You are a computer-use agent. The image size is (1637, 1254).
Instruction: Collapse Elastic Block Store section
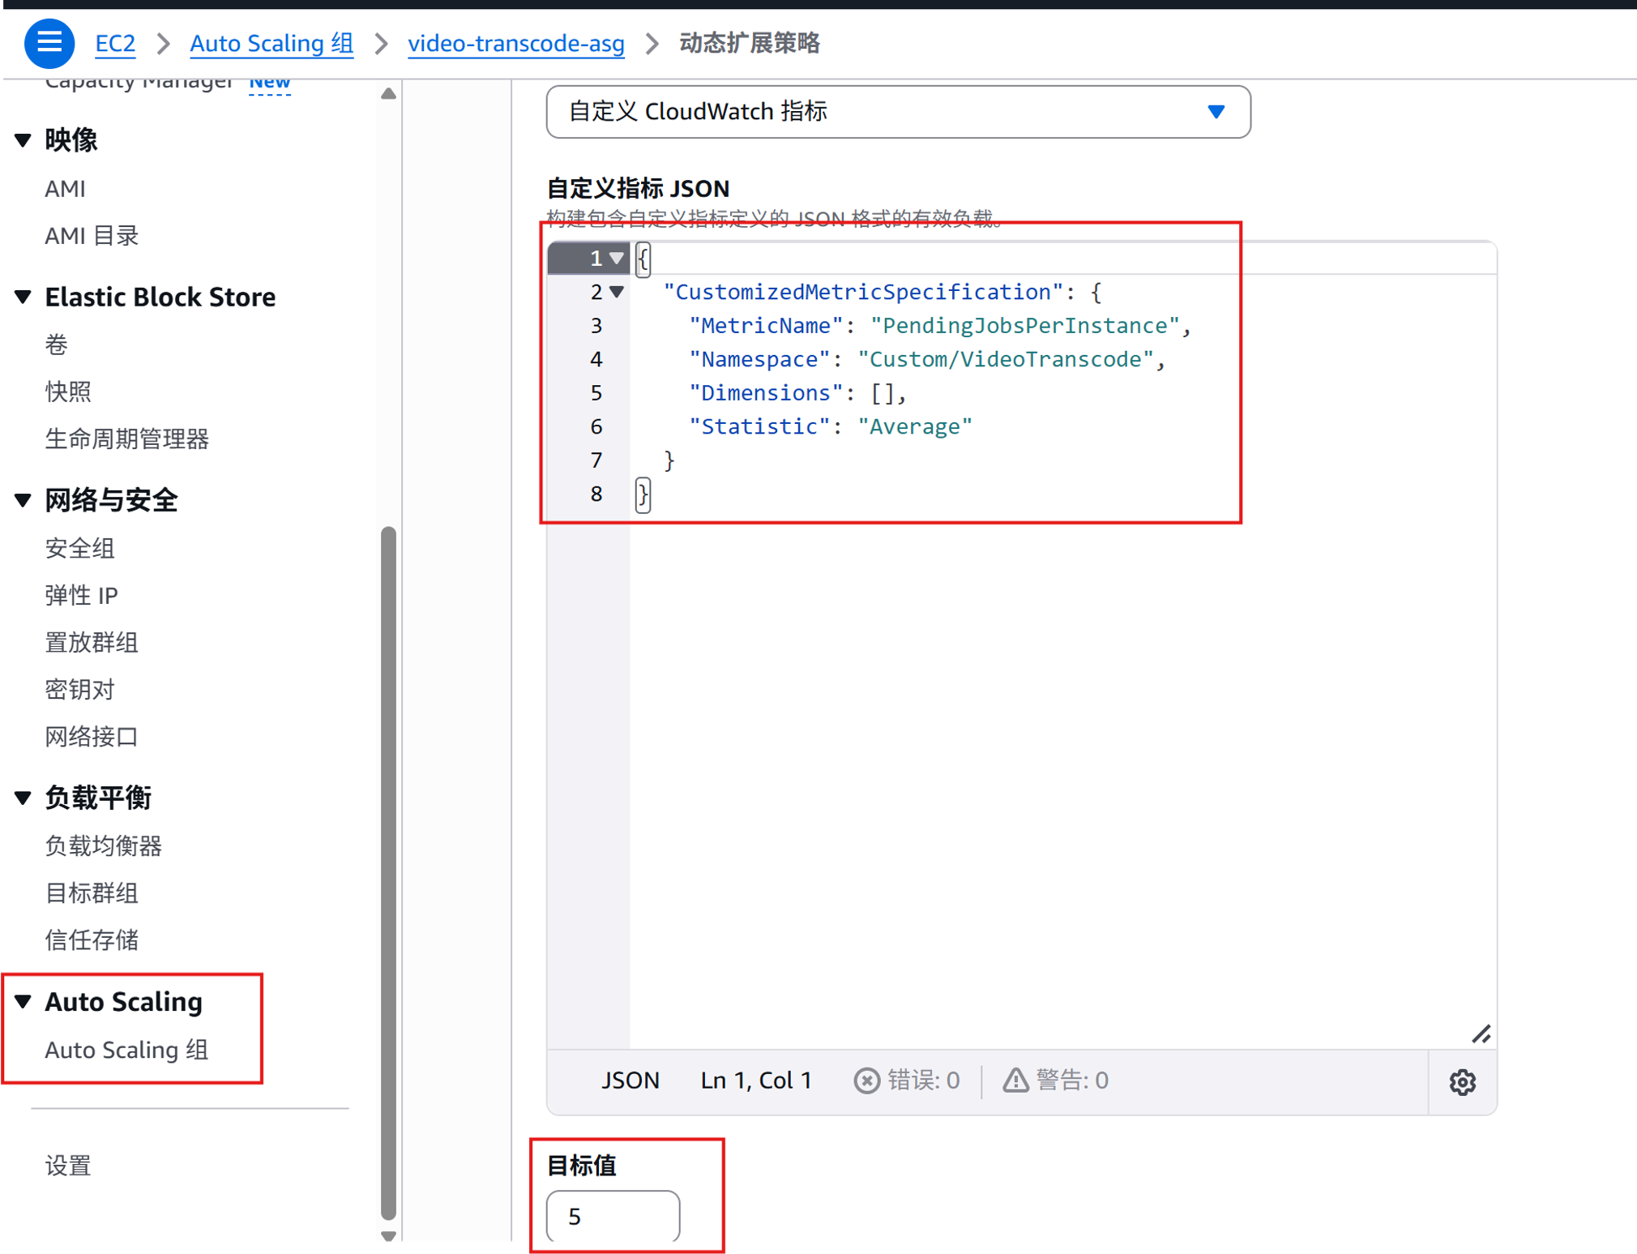(24, 297)
